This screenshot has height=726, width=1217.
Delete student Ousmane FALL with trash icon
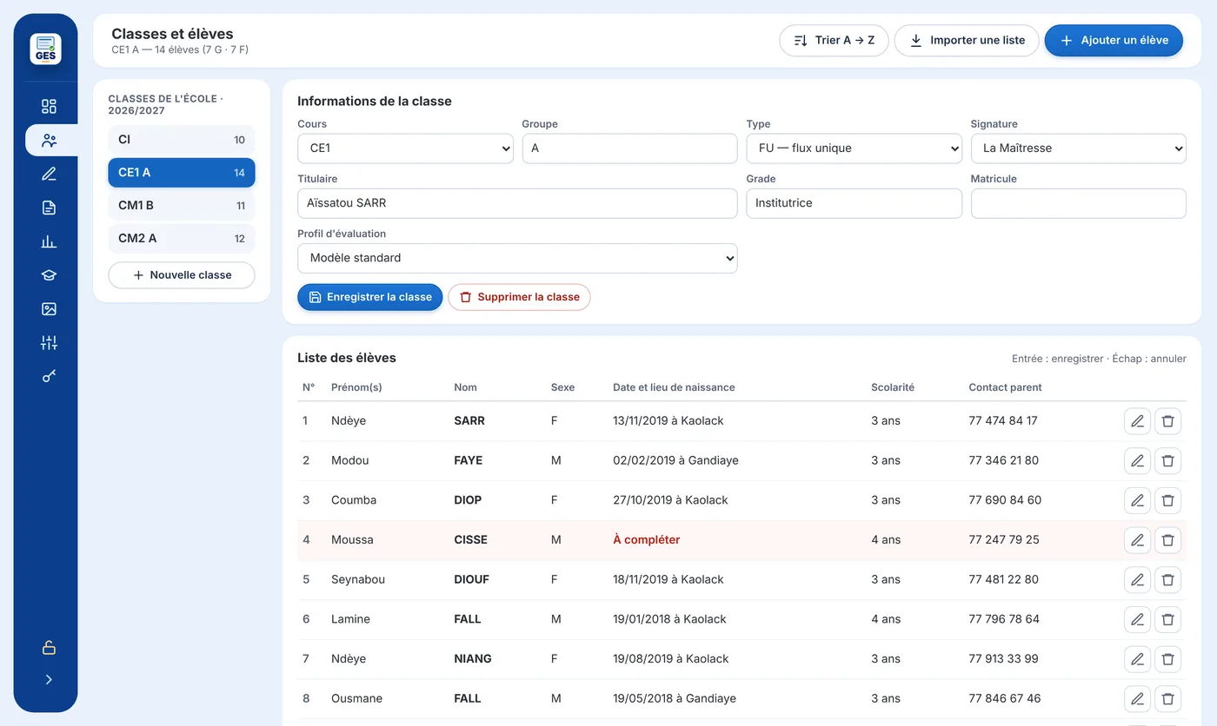1168,699
